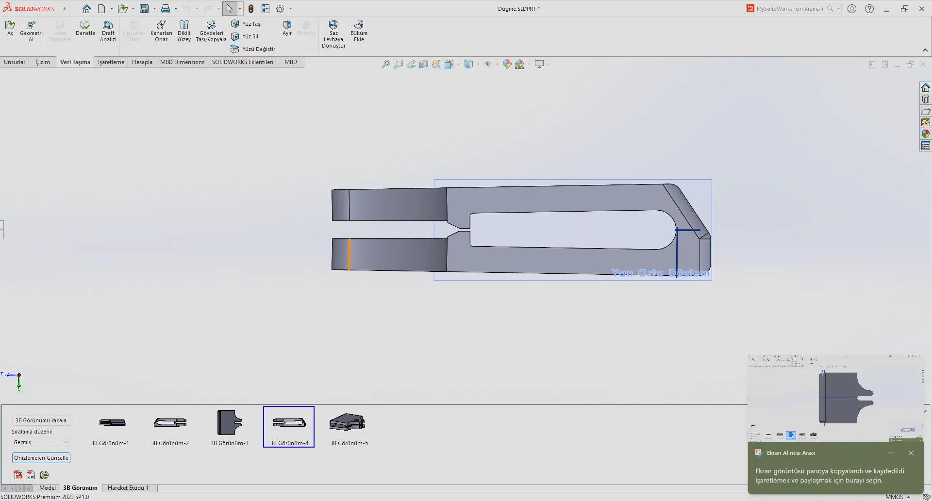The height and width of the screenshot is (501, 932).
Task: Open File Properties list icon
Action: pos(266,9)
